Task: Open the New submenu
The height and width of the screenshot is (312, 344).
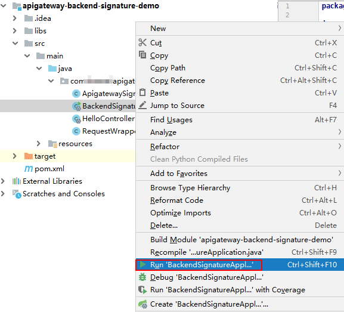Action: tap(240, 29)
